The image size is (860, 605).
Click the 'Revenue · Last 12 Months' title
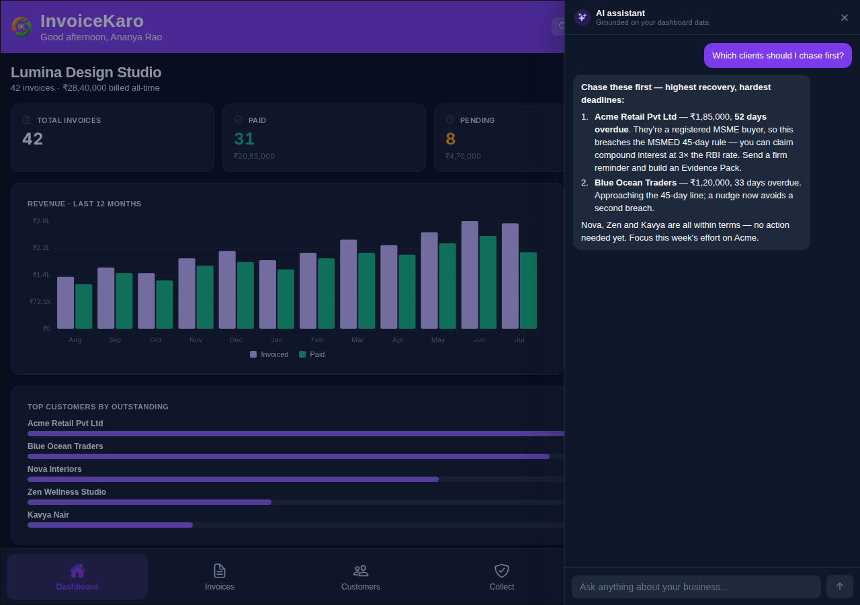(85, 204)
